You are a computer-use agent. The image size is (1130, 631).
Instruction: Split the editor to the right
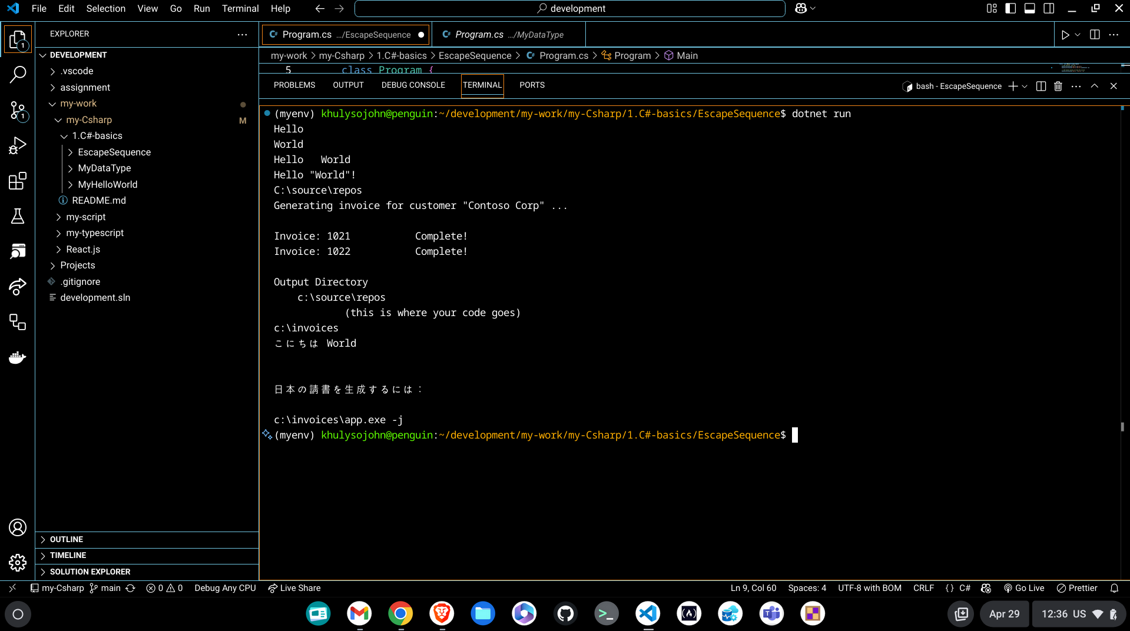1095,35
